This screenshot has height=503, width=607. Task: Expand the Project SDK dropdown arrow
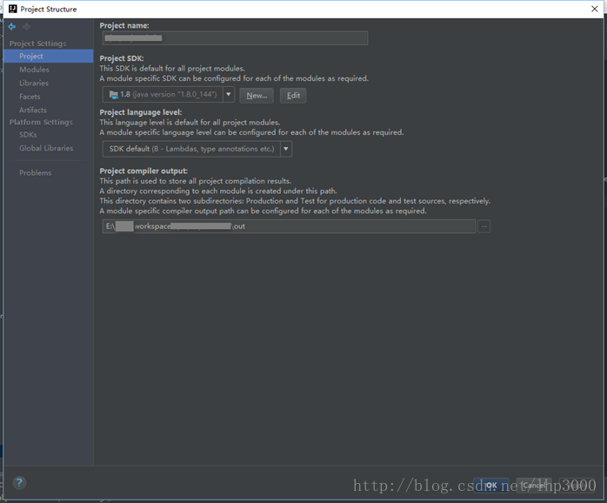coord(229,95)
